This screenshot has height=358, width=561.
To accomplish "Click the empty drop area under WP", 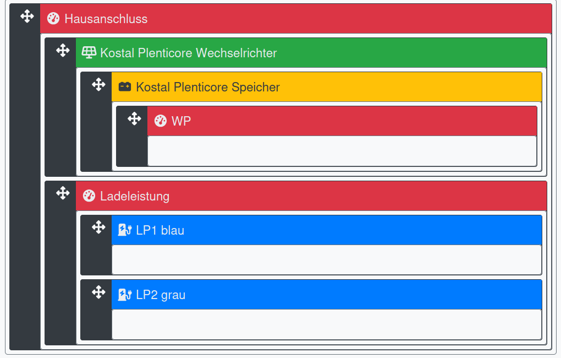I will pyautogui.click(x=342, y=150).
